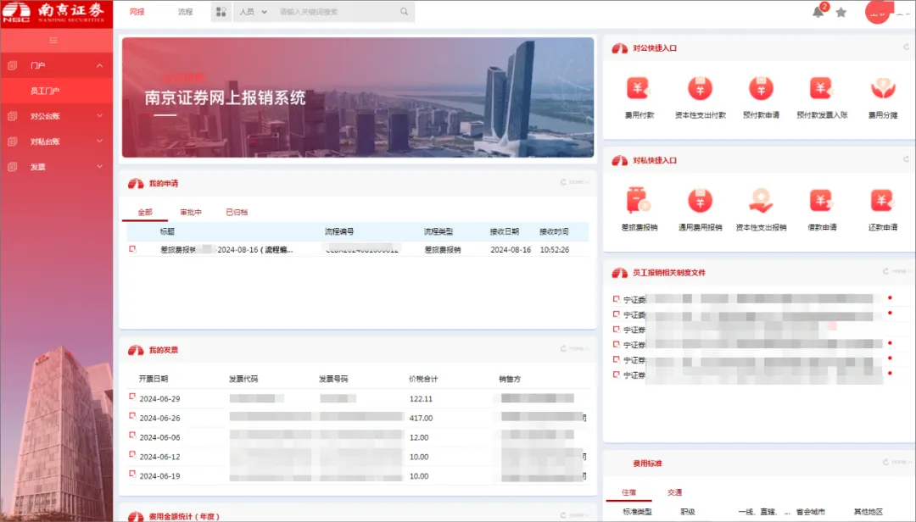916x522 pixels.
Task: Click the 价税合计 value 417.00
Action: tap(422, 418)
